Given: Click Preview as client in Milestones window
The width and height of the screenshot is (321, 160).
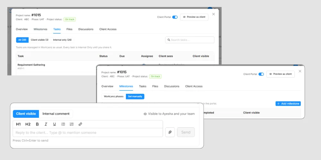Looking at the screenshot, I should point(281,74).
